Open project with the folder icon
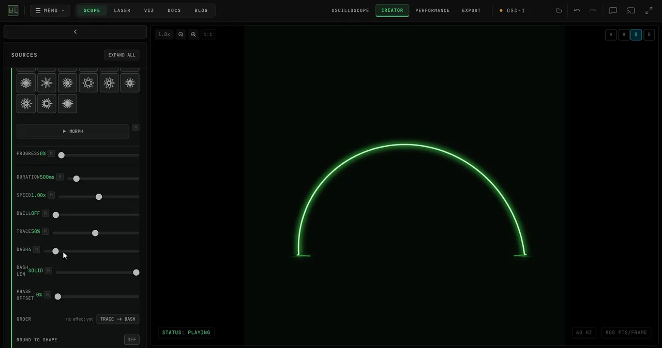This screenshot has width=662, height=348. click(559, 10)
